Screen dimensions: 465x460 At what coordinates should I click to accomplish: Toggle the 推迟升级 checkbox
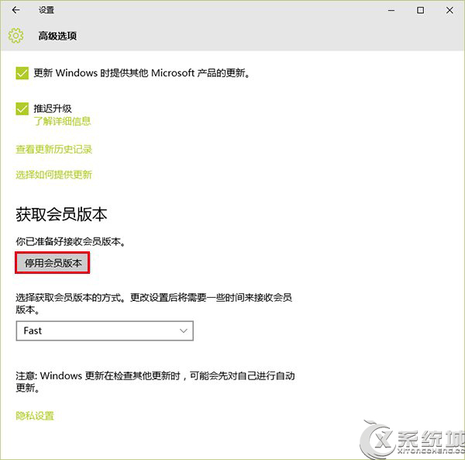click(22, 109)
